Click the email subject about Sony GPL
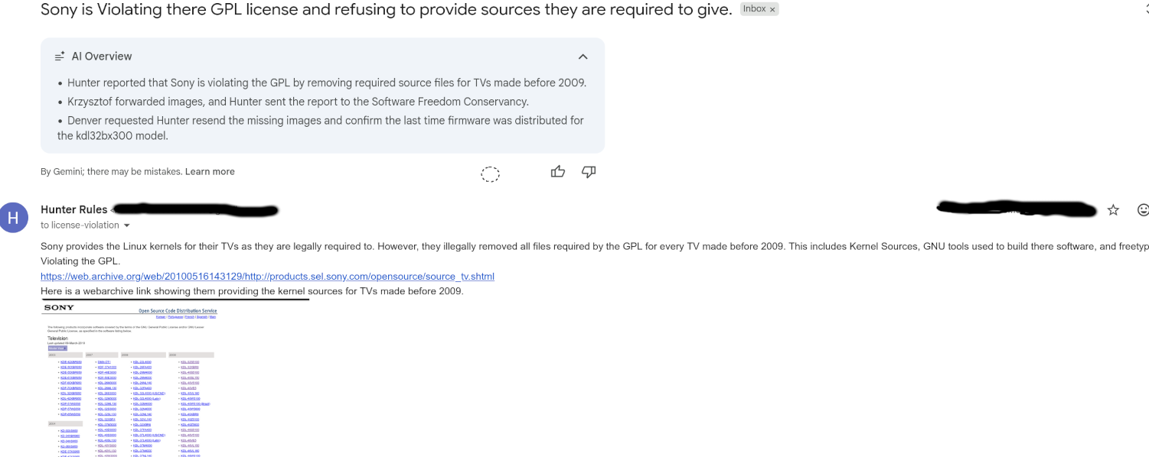 pos(387,10)
